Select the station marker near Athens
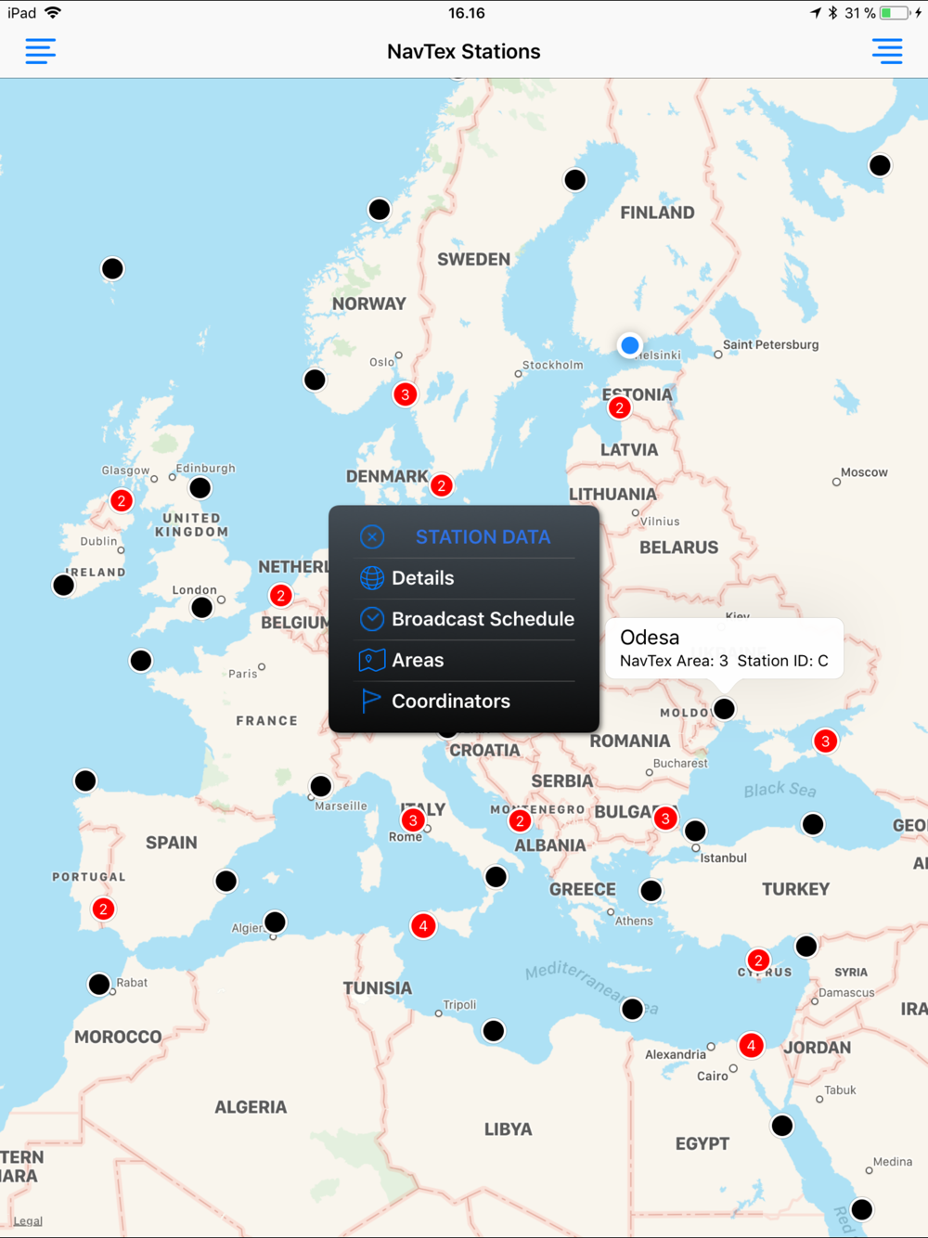The width and height of the screenshot is (928, 1238). pyautogui.click(x=651, y=891)
